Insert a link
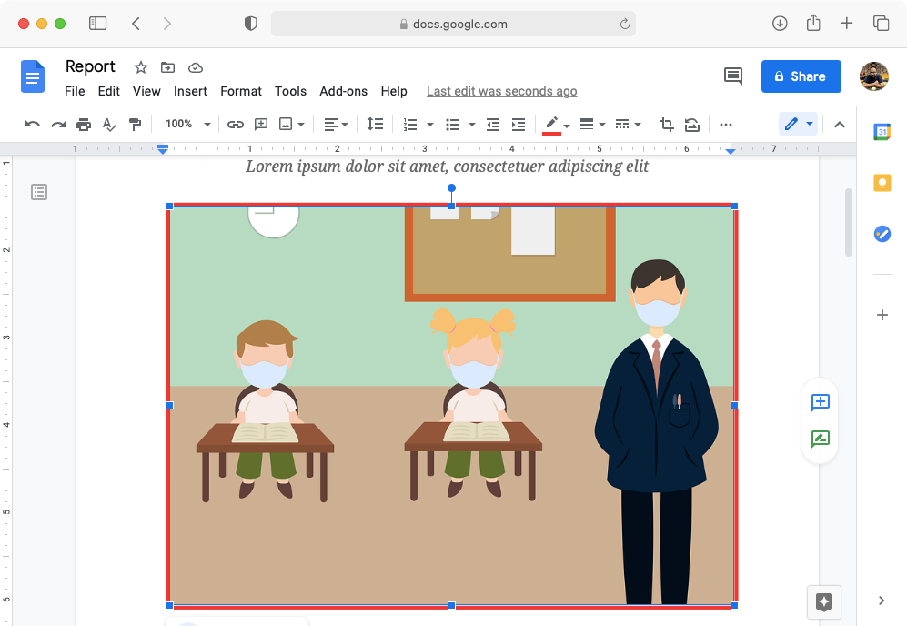Image resolution: width=907 pixels, height=626 pixels. pyautogui.click(x=236, y=124)
